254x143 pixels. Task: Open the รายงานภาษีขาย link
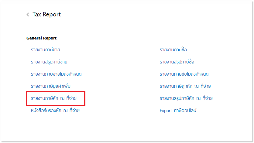[x=47, y=50]
